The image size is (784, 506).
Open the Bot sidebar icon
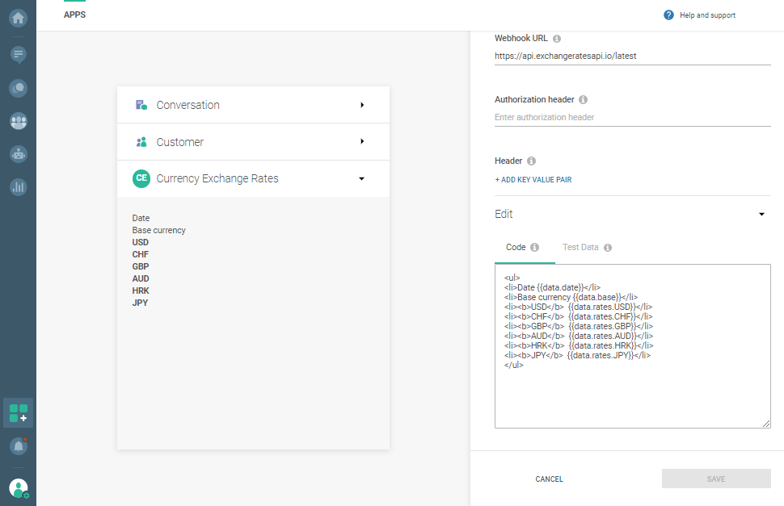click(18, 153)
